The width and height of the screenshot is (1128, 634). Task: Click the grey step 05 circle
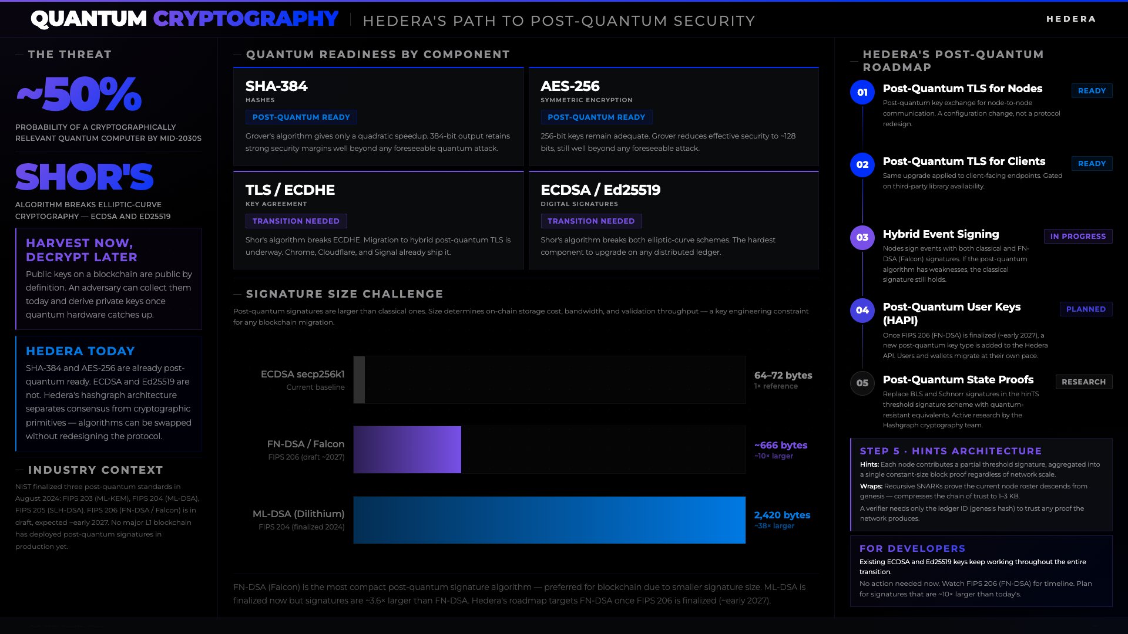862,383
